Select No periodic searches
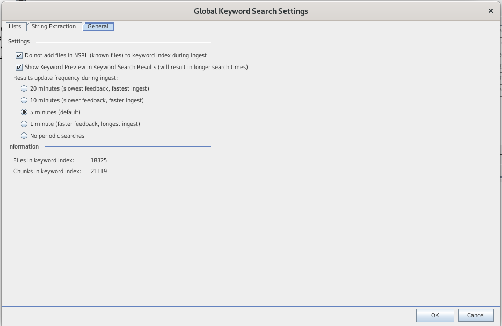The height and width of the screenshot is (326, 502). (x=24, y=136)
